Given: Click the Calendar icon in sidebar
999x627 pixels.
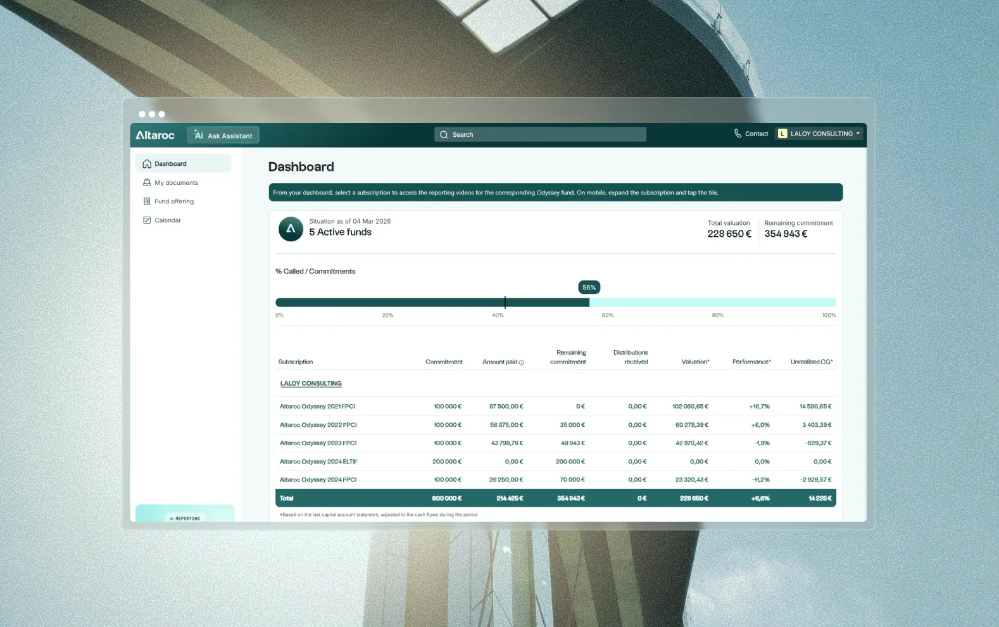Looking at the screenshot, I should coord(147,220).
